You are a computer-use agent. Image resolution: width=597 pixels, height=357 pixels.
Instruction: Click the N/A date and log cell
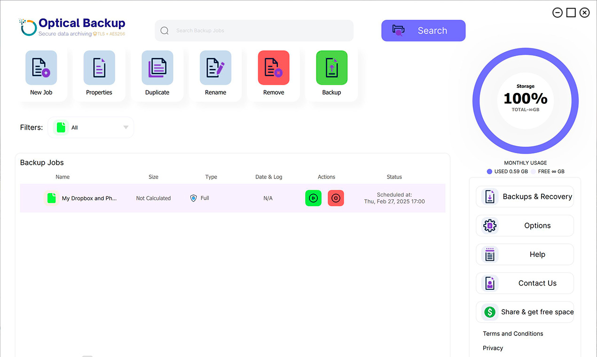tap(268, 198)
